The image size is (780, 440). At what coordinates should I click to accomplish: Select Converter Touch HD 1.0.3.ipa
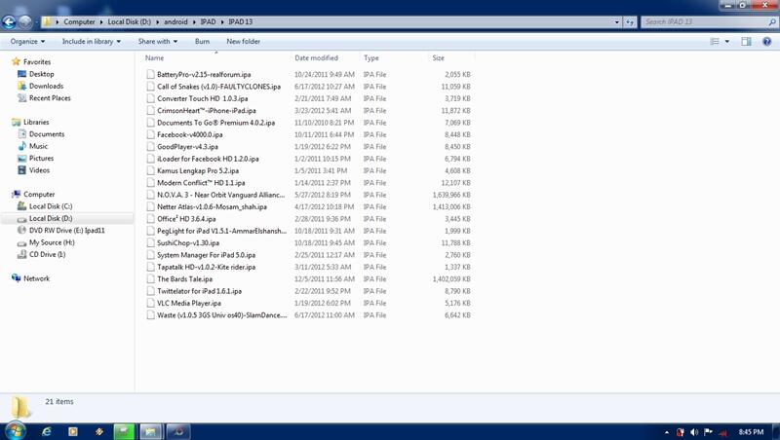[x=203, y=98]
